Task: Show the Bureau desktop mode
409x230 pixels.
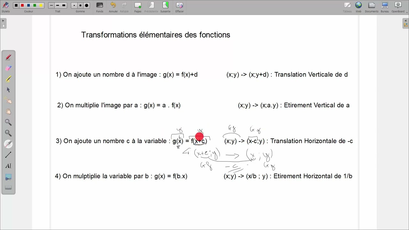Action: coord(385,7)
